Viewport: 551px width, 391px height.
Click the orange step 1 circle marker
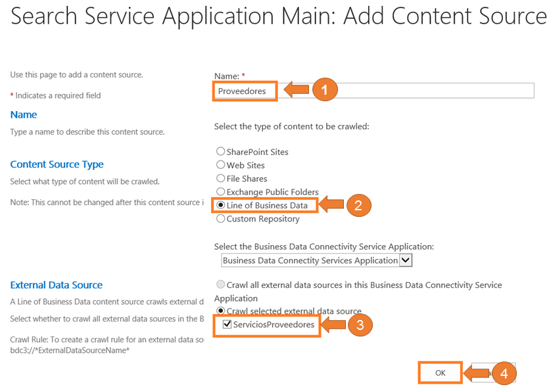tap(325, 89)
